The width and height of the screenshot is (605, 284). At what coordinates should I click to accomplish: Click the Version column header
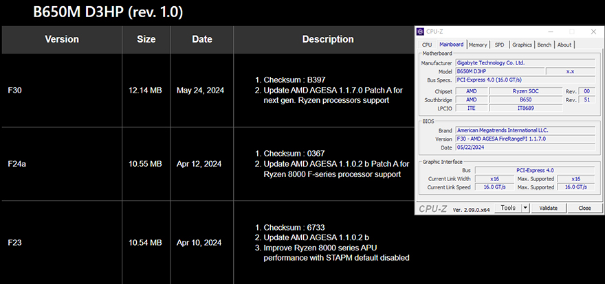(62, 39)
